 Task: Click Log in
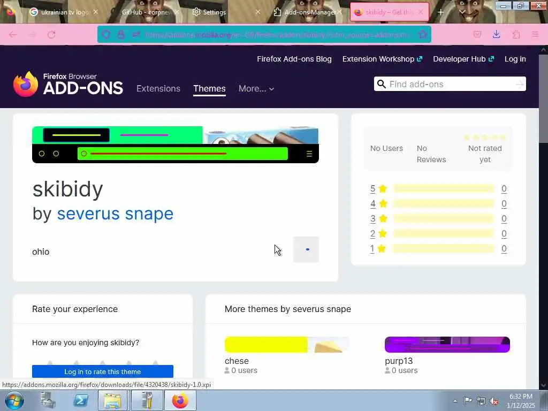tap(515, 59)
